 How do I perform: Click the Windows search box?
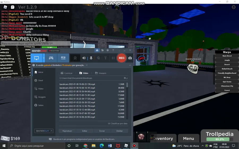37,146
